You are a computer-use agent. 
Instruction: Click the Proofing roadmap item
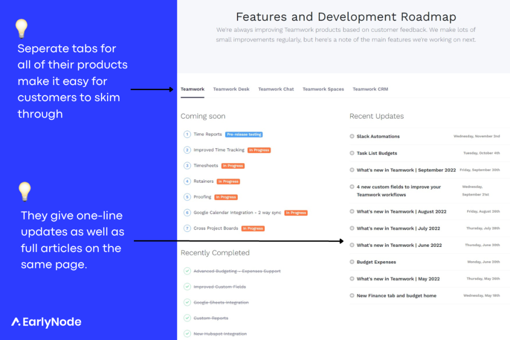click(202, 197)
